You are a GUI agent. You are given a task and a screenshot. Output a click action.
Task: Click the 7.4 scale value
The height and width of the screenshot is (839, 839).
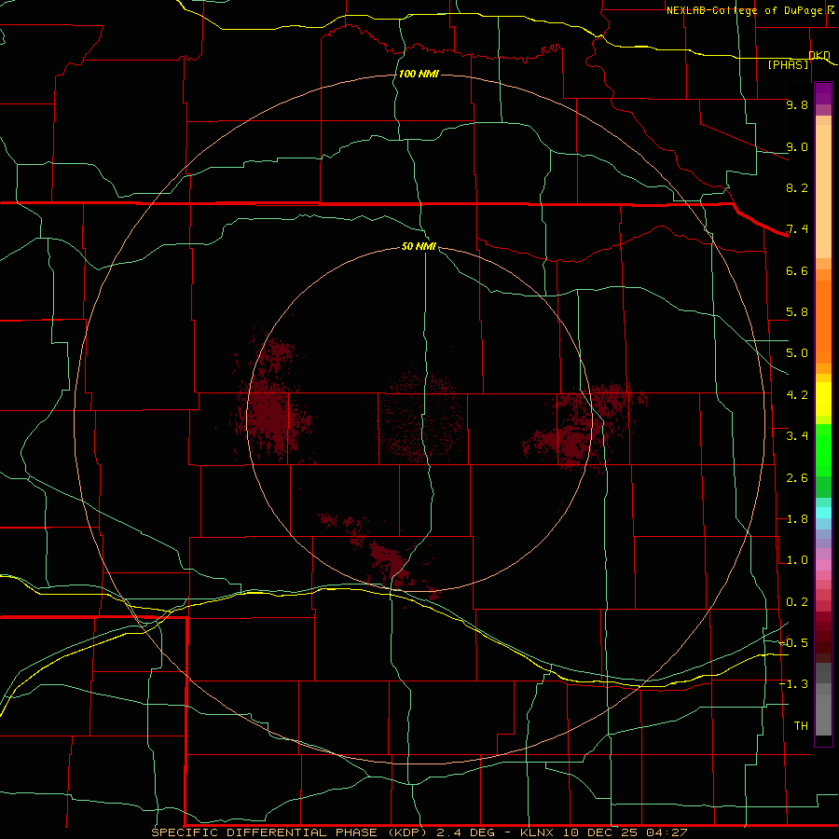[x=797, y=229]
